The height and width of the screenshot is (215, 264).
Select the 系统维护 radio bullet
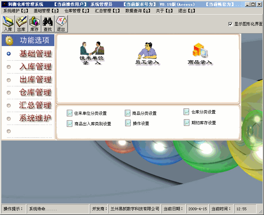[x=8, y=119]
